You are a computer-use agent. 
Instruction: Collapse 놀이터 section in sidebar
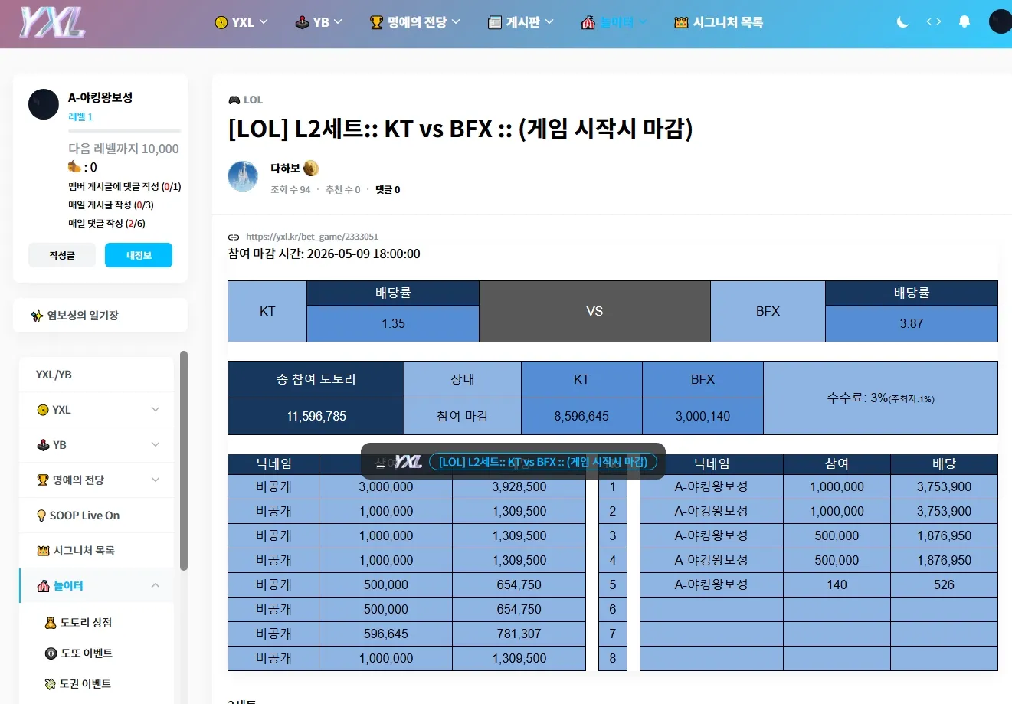[x=97, y=586]
